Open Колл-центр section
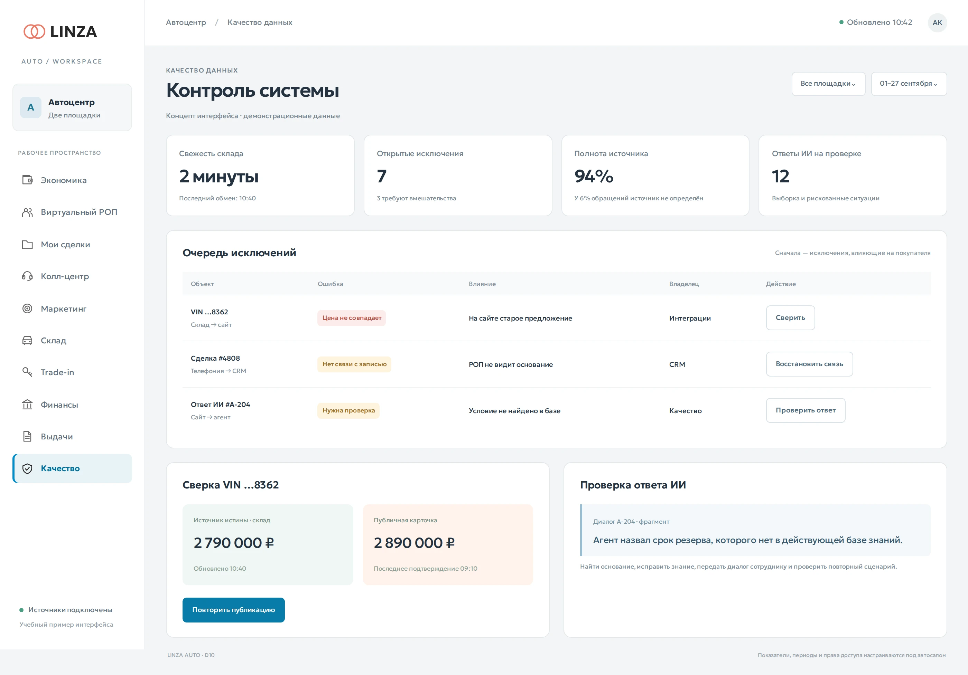The image size is (968, 675). 72,276
